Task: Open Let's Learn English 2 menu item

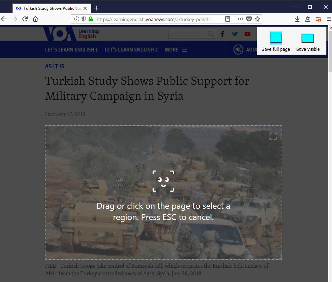Action: (x=131, y=50)
